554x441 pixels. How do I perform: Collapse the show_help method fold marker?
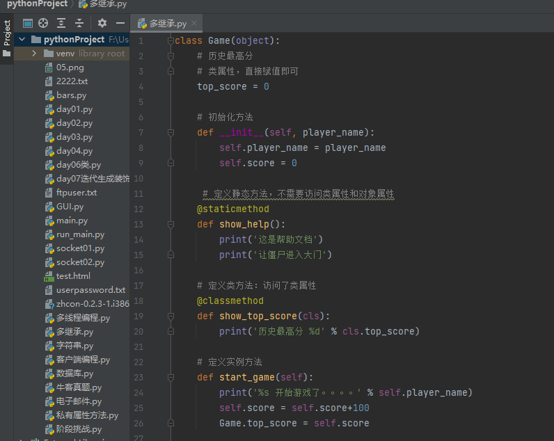(171, 224)
